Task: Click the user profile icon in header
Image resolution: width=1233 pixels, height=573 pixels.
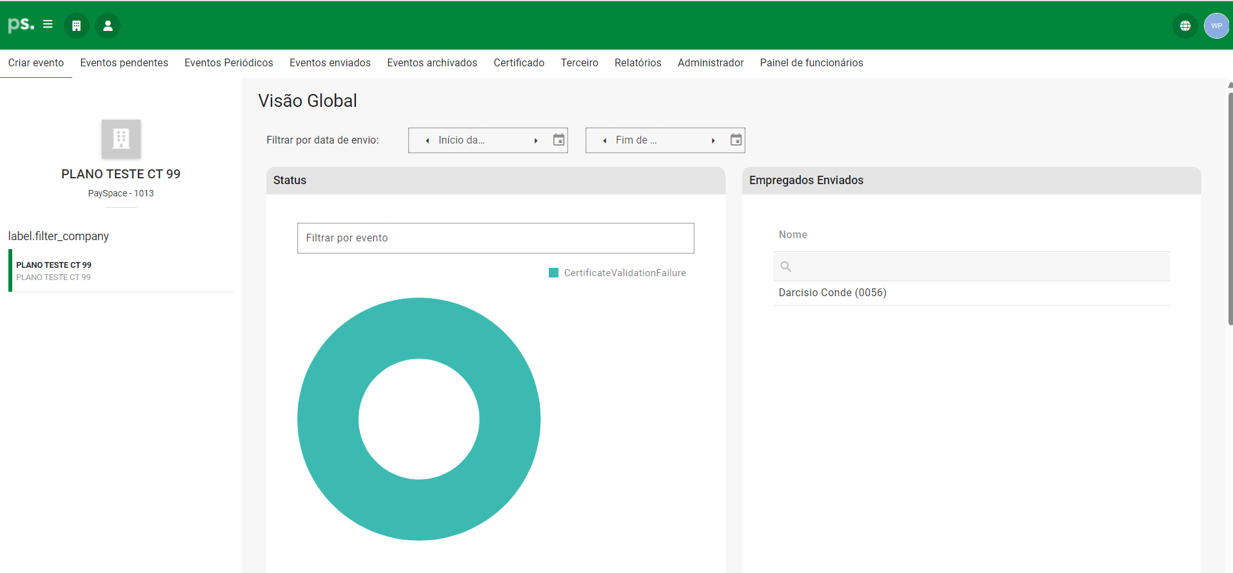Action: point(108,26)
